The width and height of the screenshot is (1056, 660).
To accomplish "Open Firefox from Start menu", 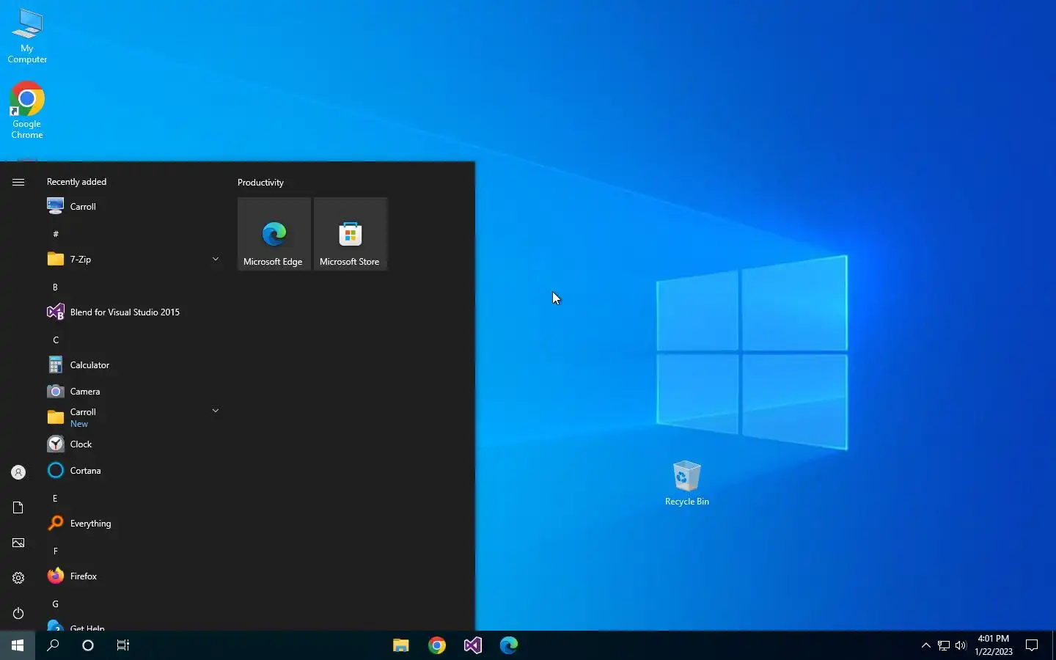I will (x=133, y=576).
